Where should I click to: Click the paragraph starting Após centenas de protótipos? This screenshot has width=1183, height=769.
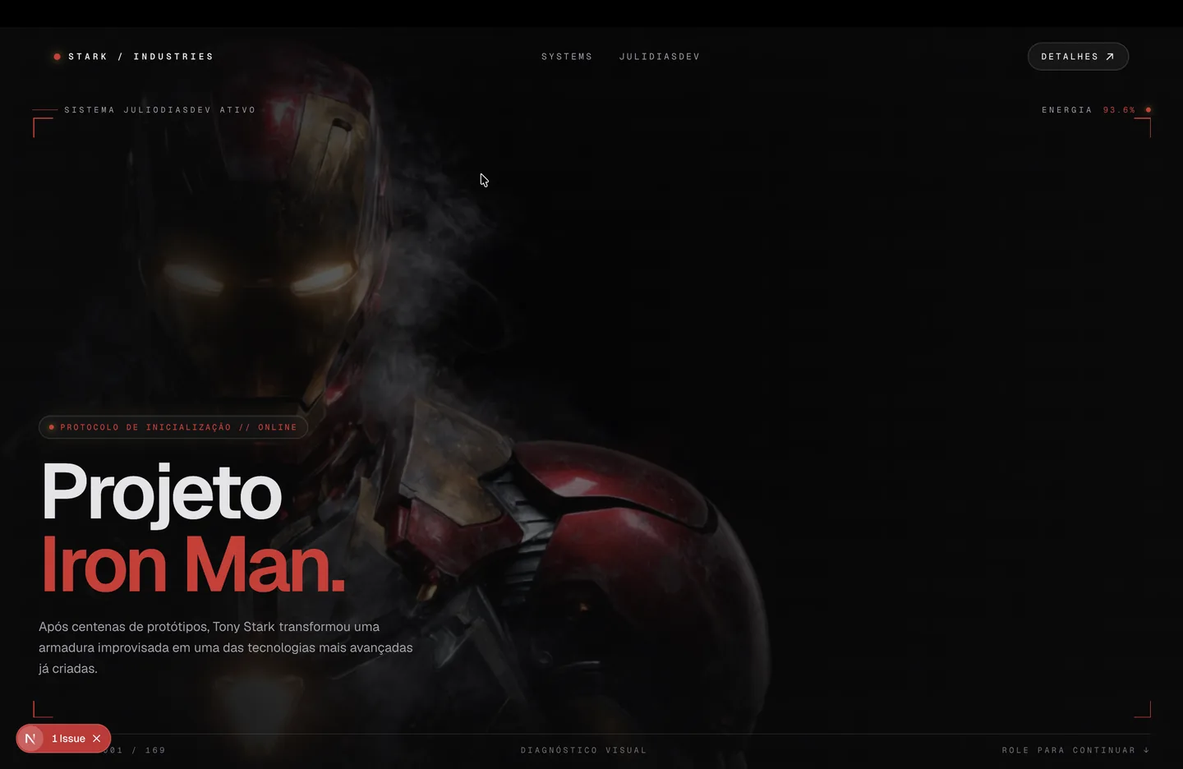click(226, 647)
